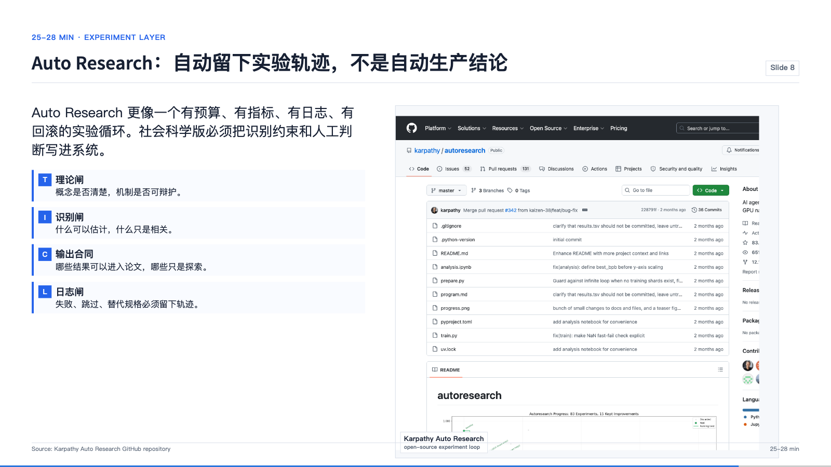Click the star icon in About sidebar

point(745,243)
